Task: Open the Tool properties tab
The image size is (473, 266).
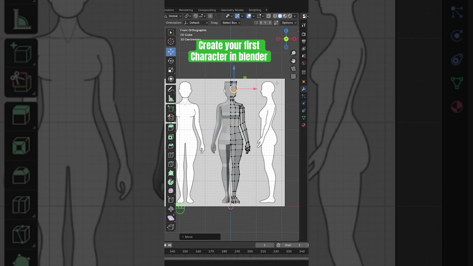Action: 304,25
